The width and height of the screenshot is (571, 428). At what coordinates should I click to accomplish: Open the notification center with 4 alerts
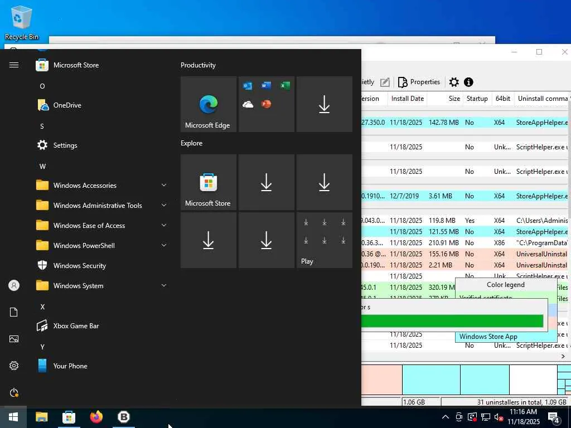(x=554, y=417)
